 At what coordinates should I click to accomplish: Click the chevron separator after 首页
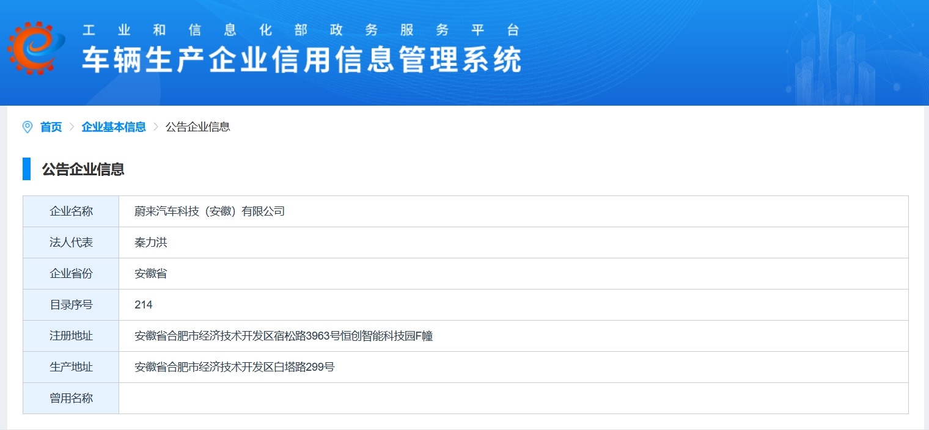click(72, 127)
